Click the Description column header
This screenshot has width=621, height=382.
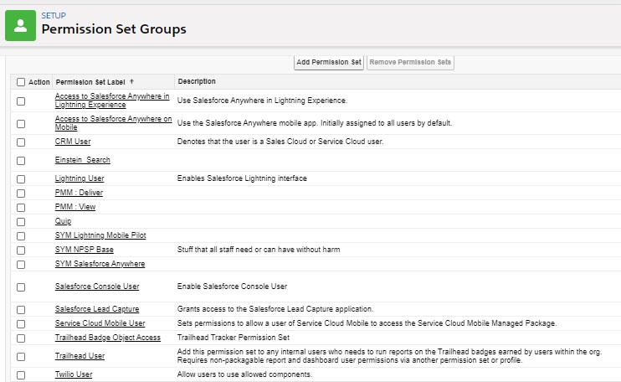pyautogui.click(x=197, y=81)
